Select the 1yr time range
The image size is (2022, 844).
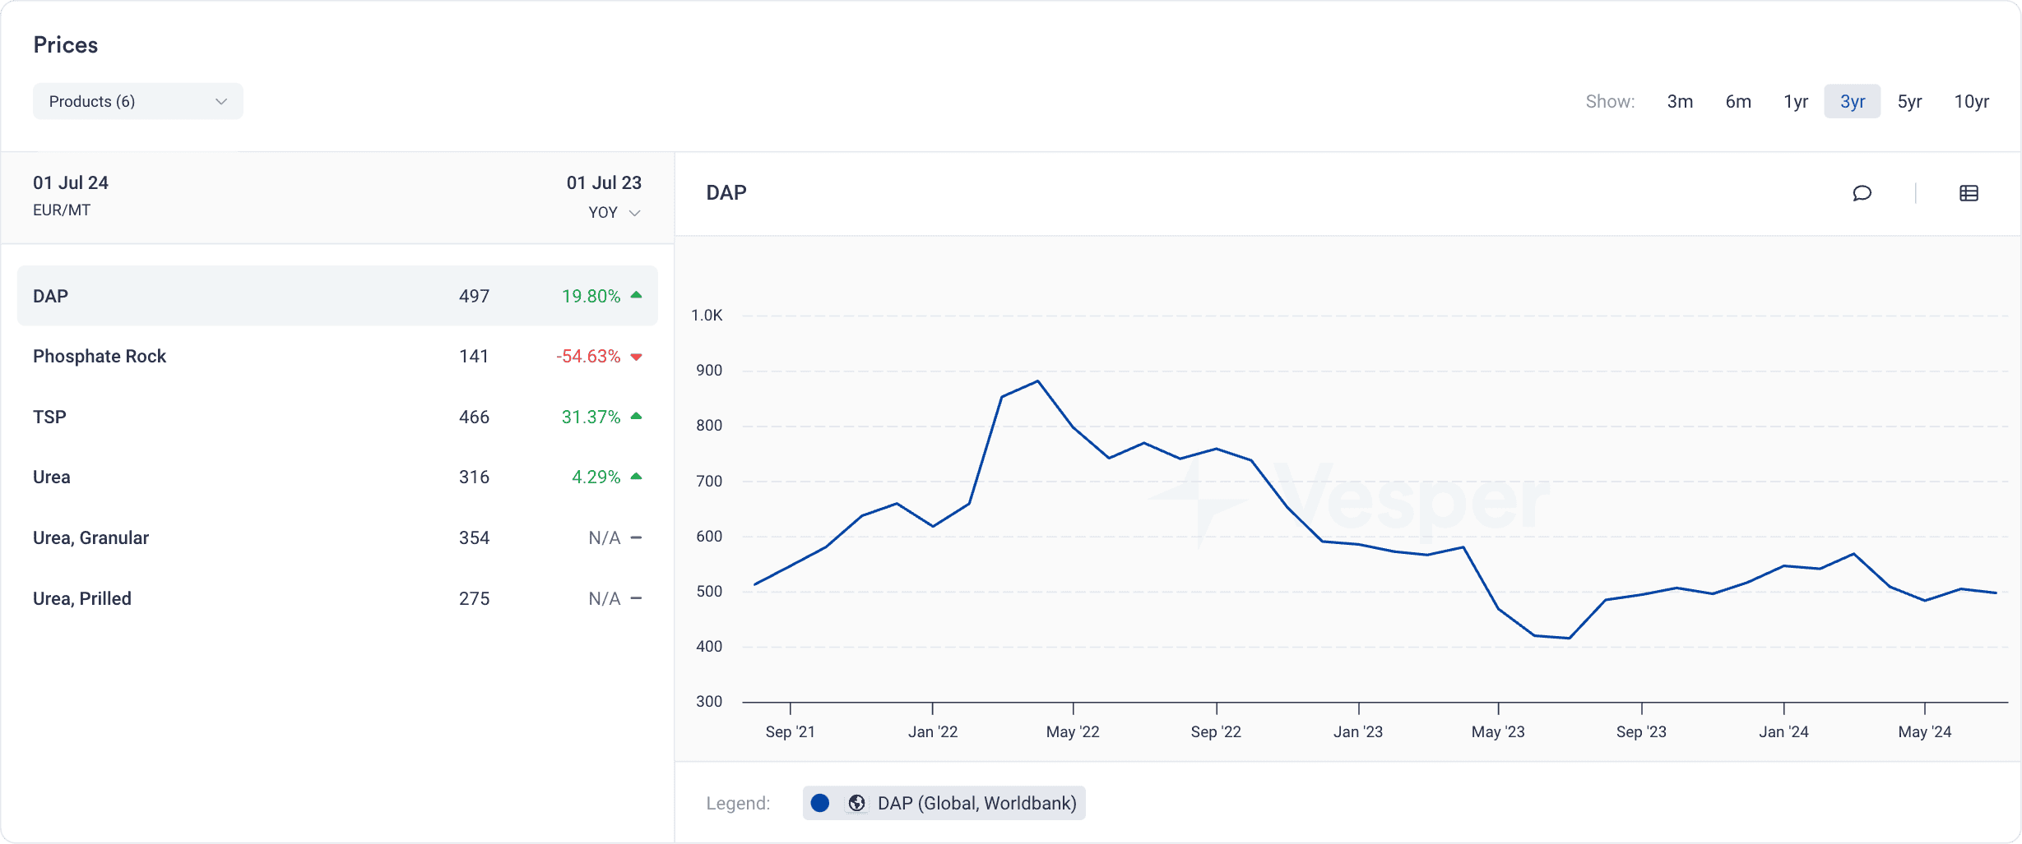coord(1796,101)
